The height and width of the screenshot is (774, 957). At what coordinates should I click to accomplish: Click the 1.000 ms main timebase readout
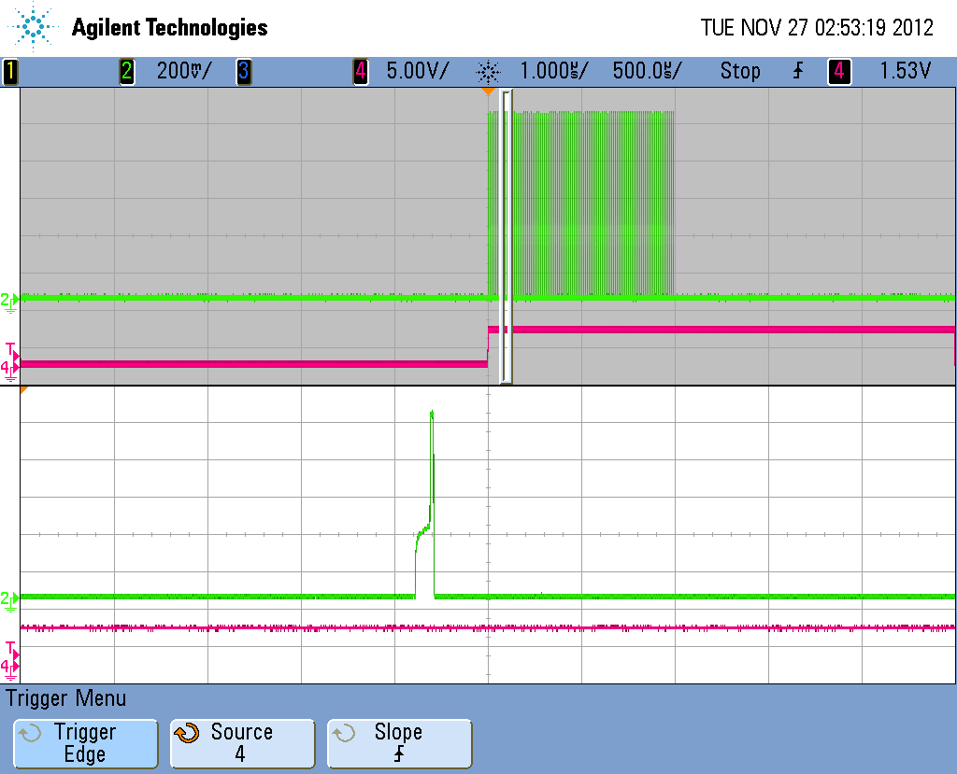(553, 71)
